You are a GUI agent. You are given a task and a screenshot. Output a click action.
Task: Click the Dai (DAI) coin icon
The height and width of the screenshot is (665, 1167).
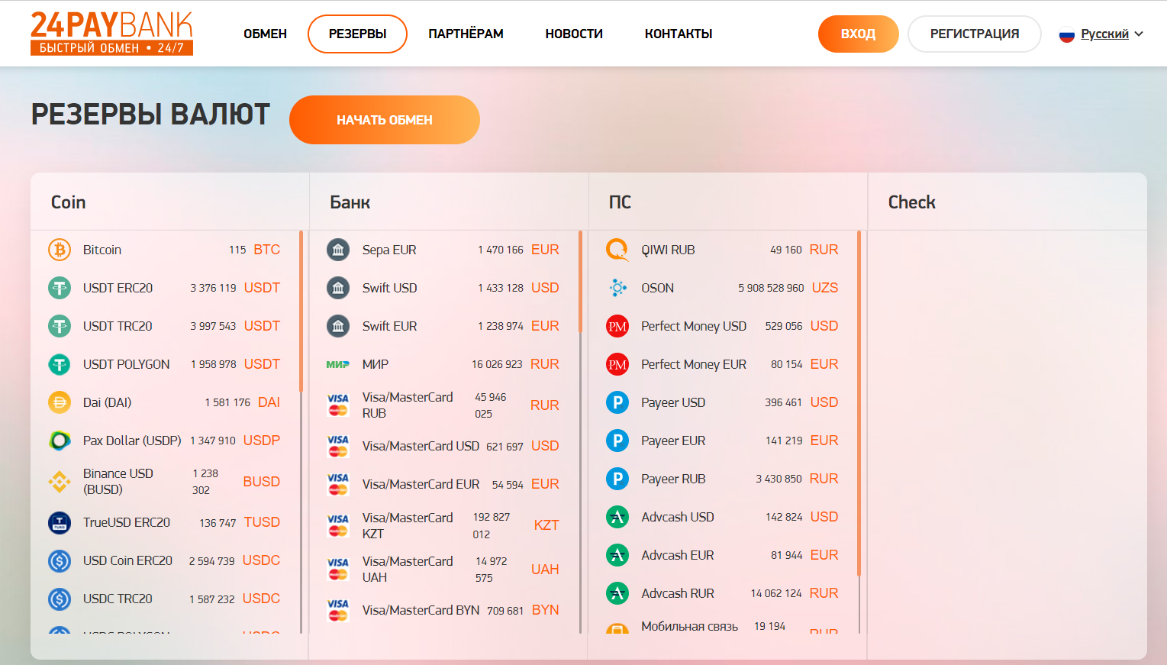60,402
